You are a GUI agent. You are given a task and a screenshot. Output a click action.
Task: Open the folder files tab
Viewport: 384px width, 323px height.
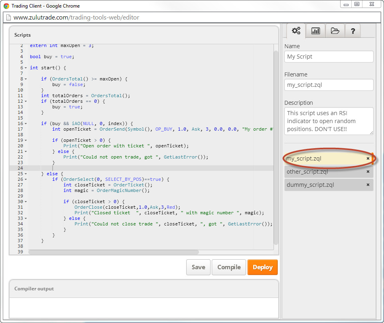335,31
